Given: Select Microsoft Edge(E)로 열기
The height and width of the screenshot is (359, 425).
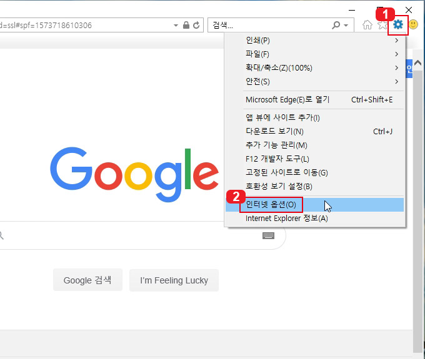Looking at the screenshot, I should [314, 100].
